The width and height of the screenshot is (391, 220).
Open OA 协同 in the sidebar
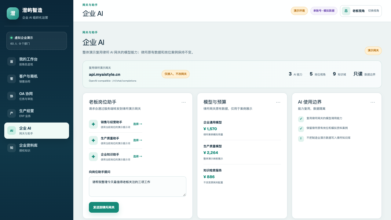37,96
